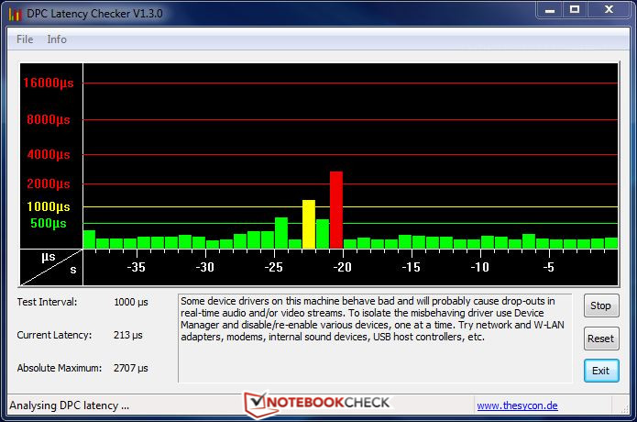Click the Reset button

click(x=601, y=339)
